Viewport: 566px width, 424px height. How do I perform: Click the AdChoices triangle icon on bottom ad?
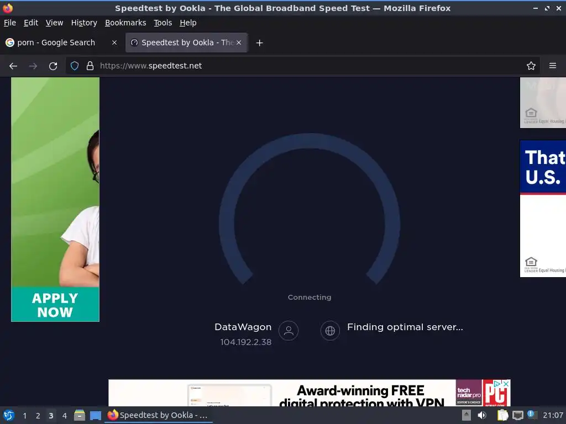pyautogui.click(x=497, y=384)
